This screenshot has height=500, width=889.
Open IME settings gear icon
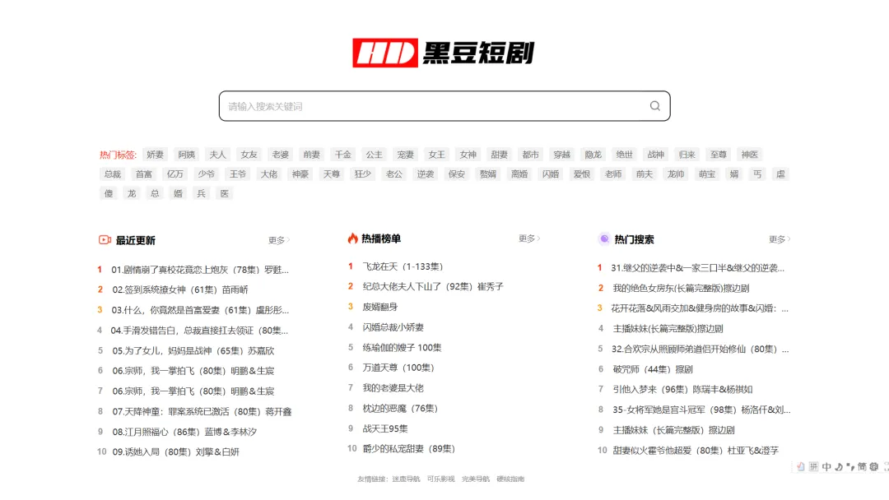pyautogui.click(x=874, y=466)
